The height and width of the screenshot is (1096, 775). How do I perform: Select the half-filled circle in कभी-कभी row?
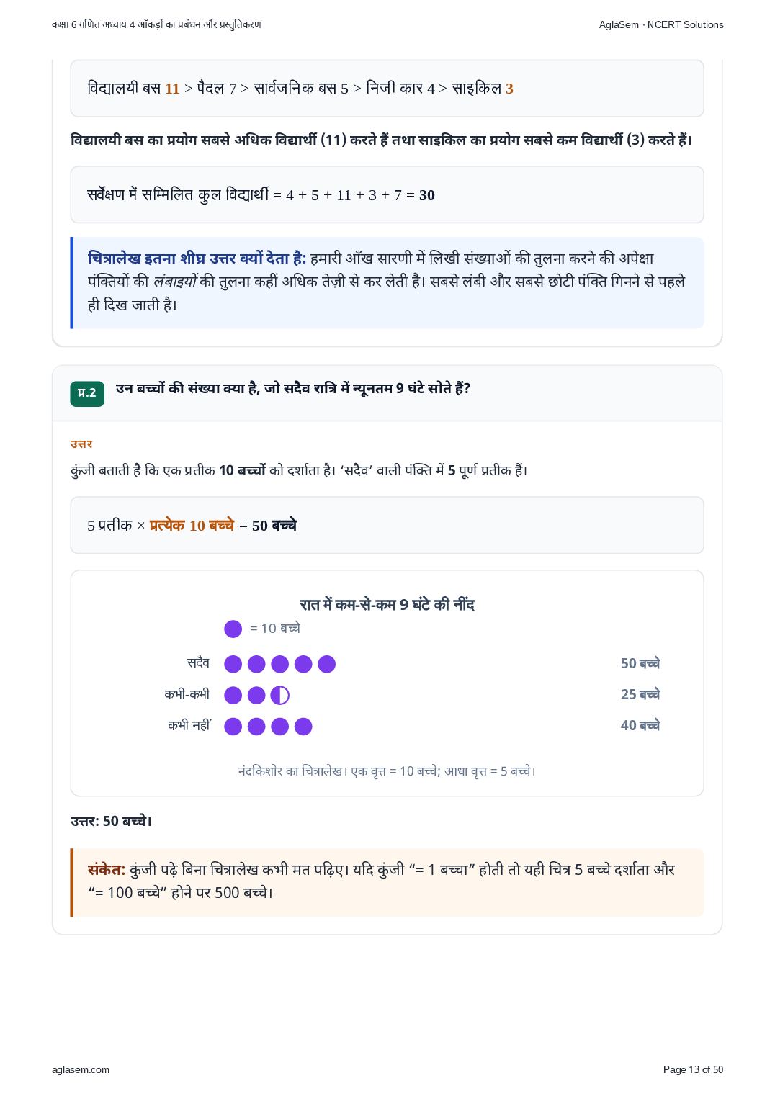280,695
